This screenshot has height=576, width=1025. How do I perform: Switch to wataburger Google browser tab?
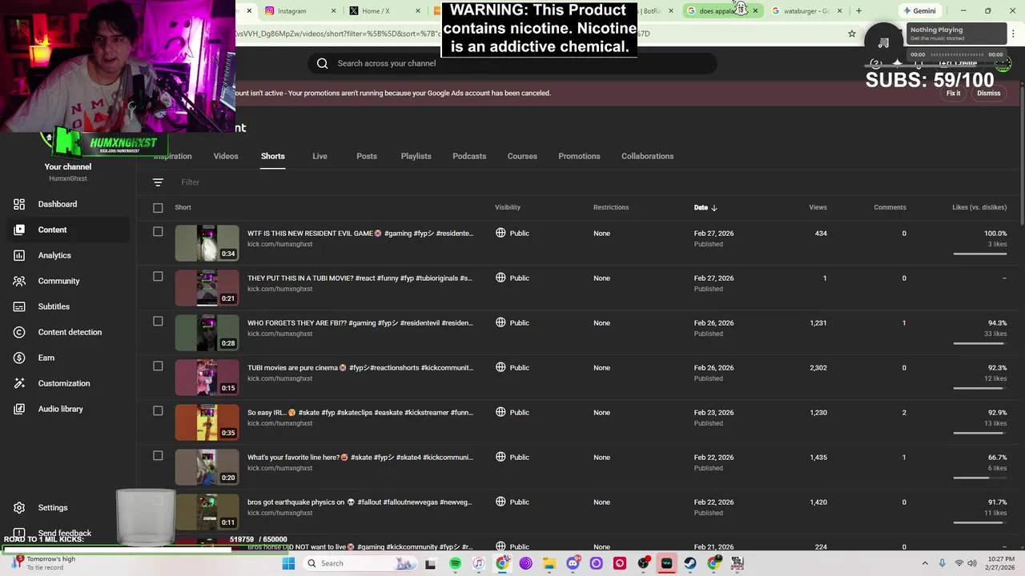pyautogui.click(x=806, y=10)
